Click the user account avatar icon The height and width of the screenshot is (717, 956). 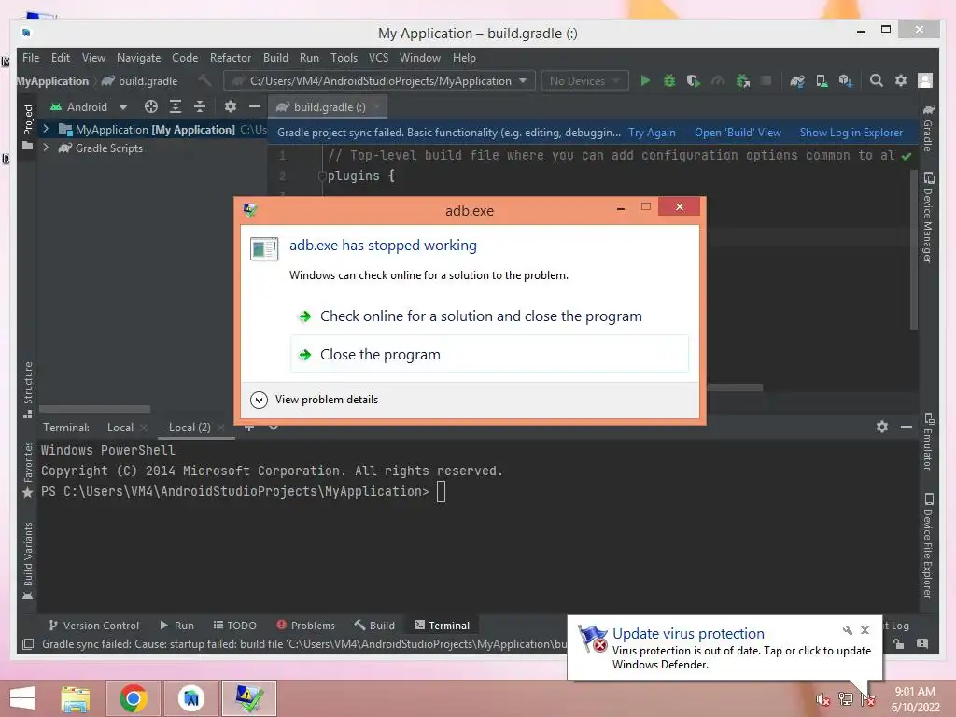925,80
